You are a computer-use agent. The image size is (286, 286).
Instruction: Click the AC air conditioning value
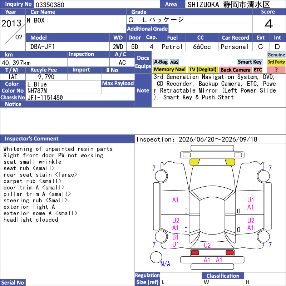click(122, 63)
